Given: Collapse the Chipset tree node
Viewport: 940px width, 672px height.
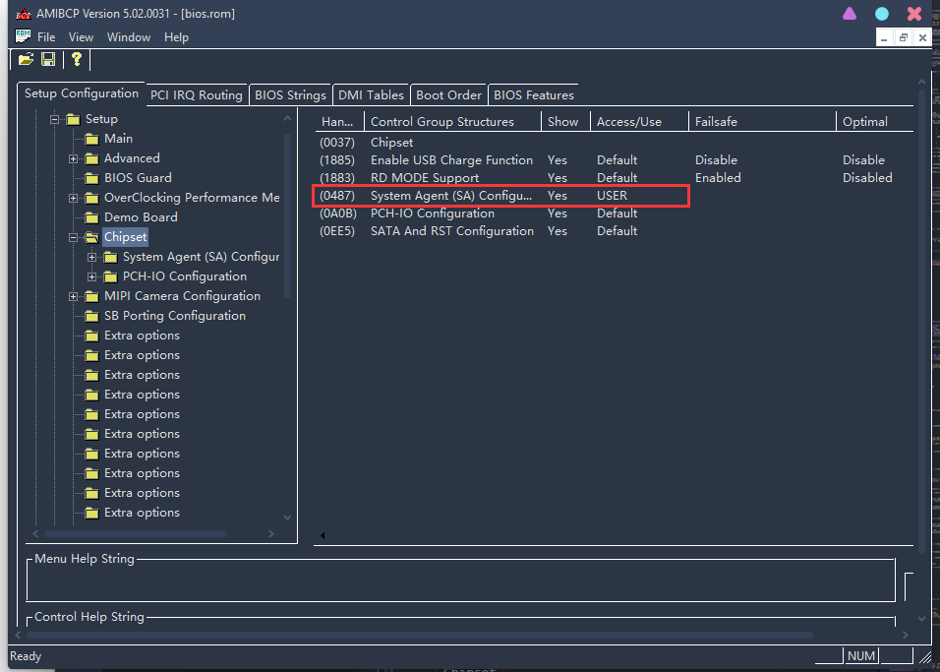Looking at the screenshot, I should (x=73, y=237).
